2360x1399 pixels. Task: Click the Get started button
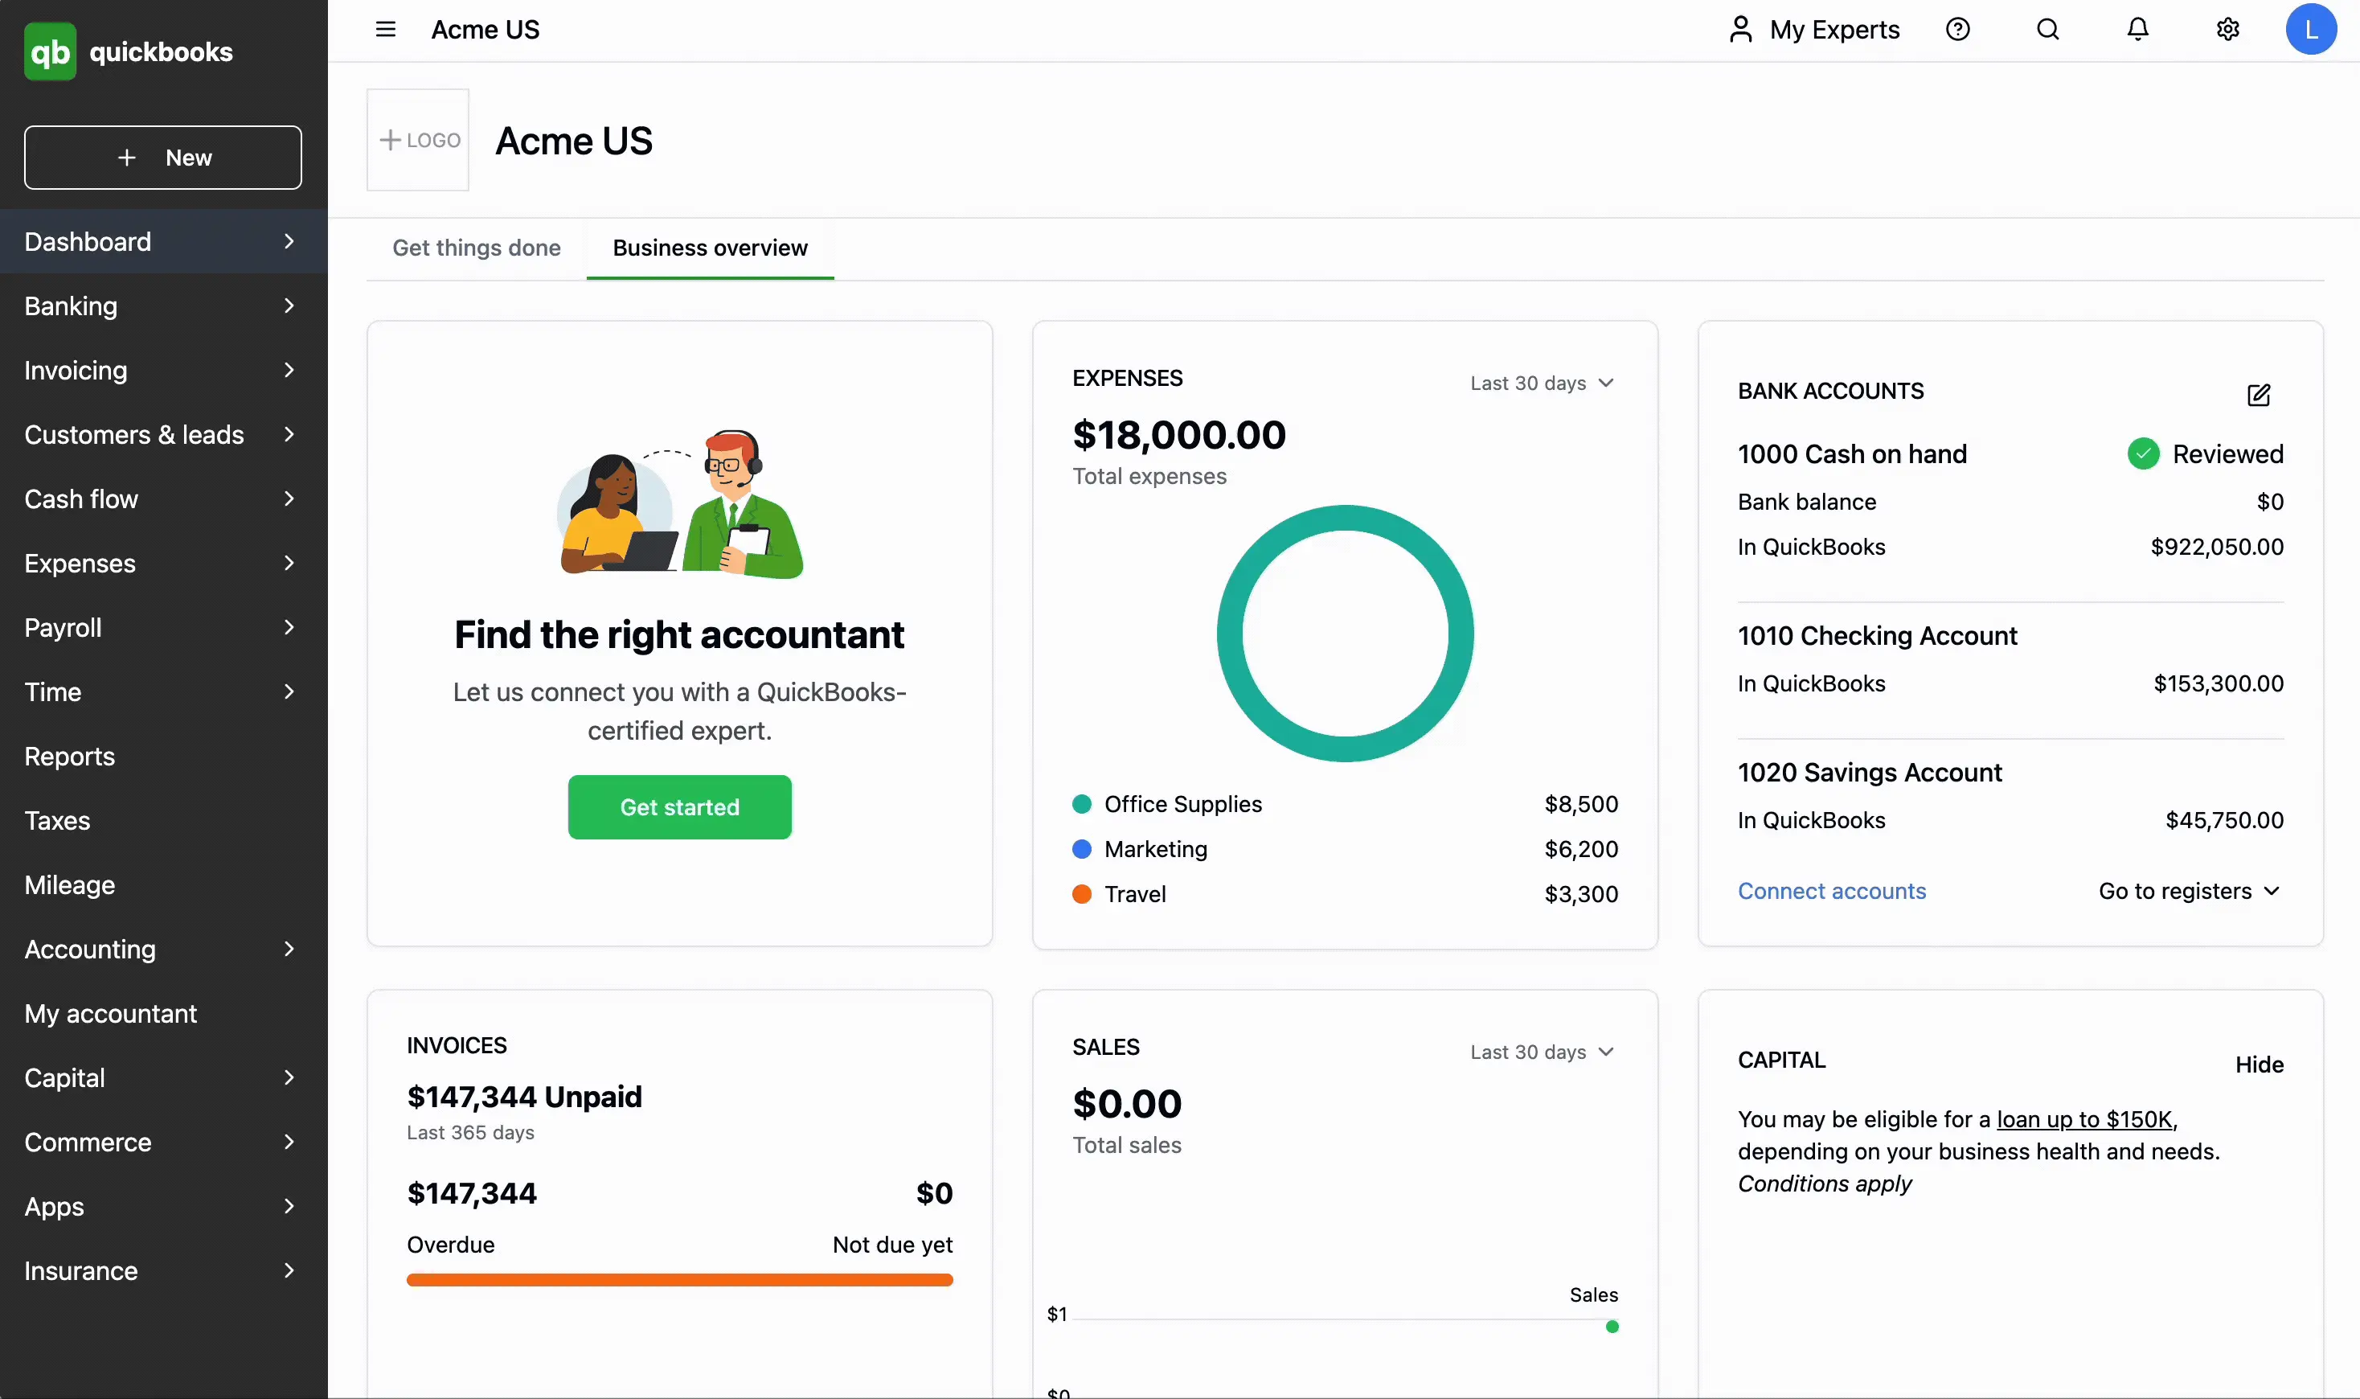click(679, 807)
